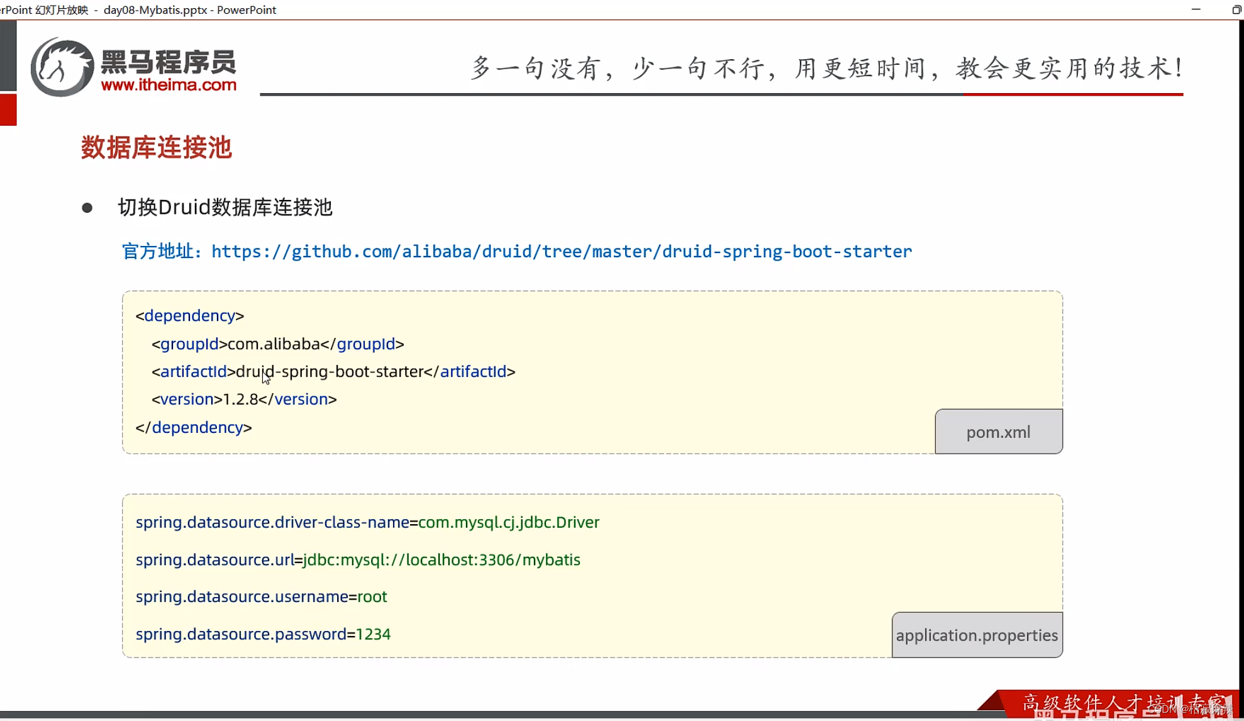Screen dimensions: 1244x721
Task: Click the minimize button in title bar
Action: coord(1195,9)
